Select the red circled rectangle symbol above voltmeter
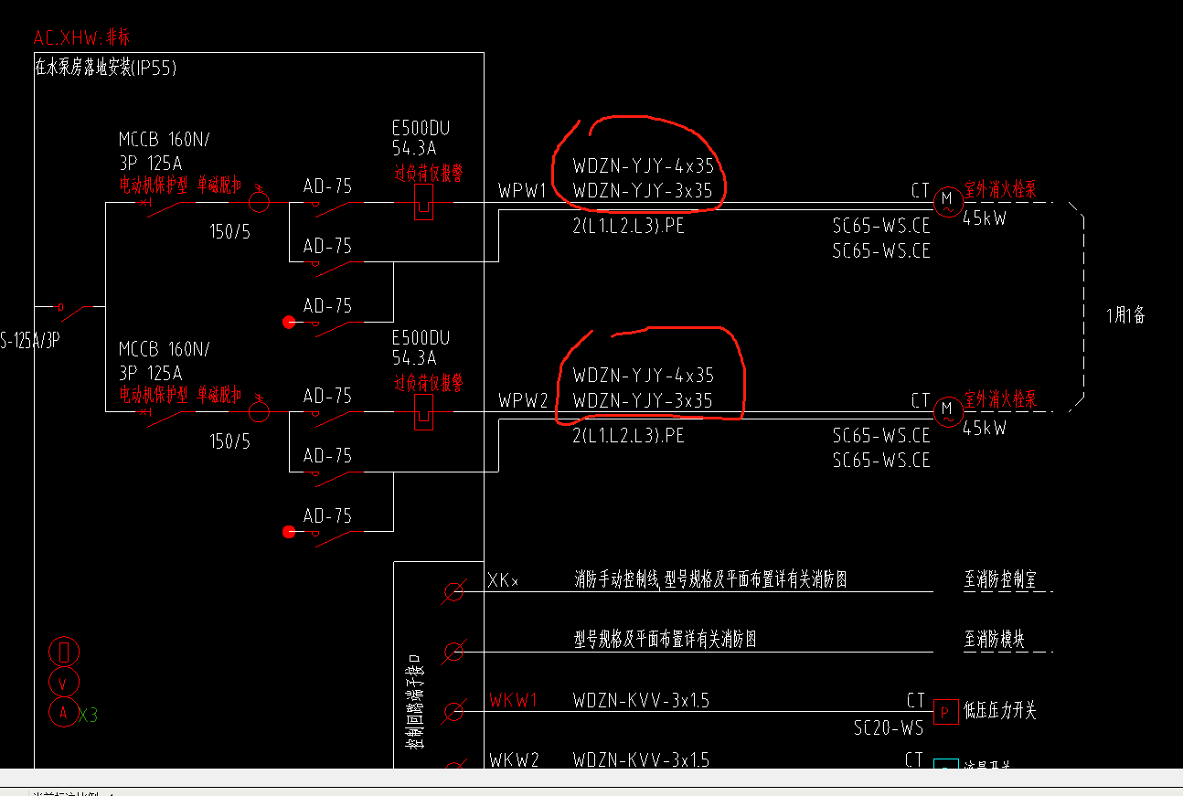Viewport: 1183px width, 796px height. pos(63,652)
